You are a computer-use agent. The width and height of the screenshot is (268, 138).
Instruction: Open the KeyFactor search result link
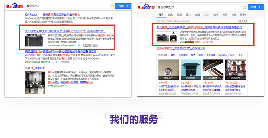(x=52, y=15)
